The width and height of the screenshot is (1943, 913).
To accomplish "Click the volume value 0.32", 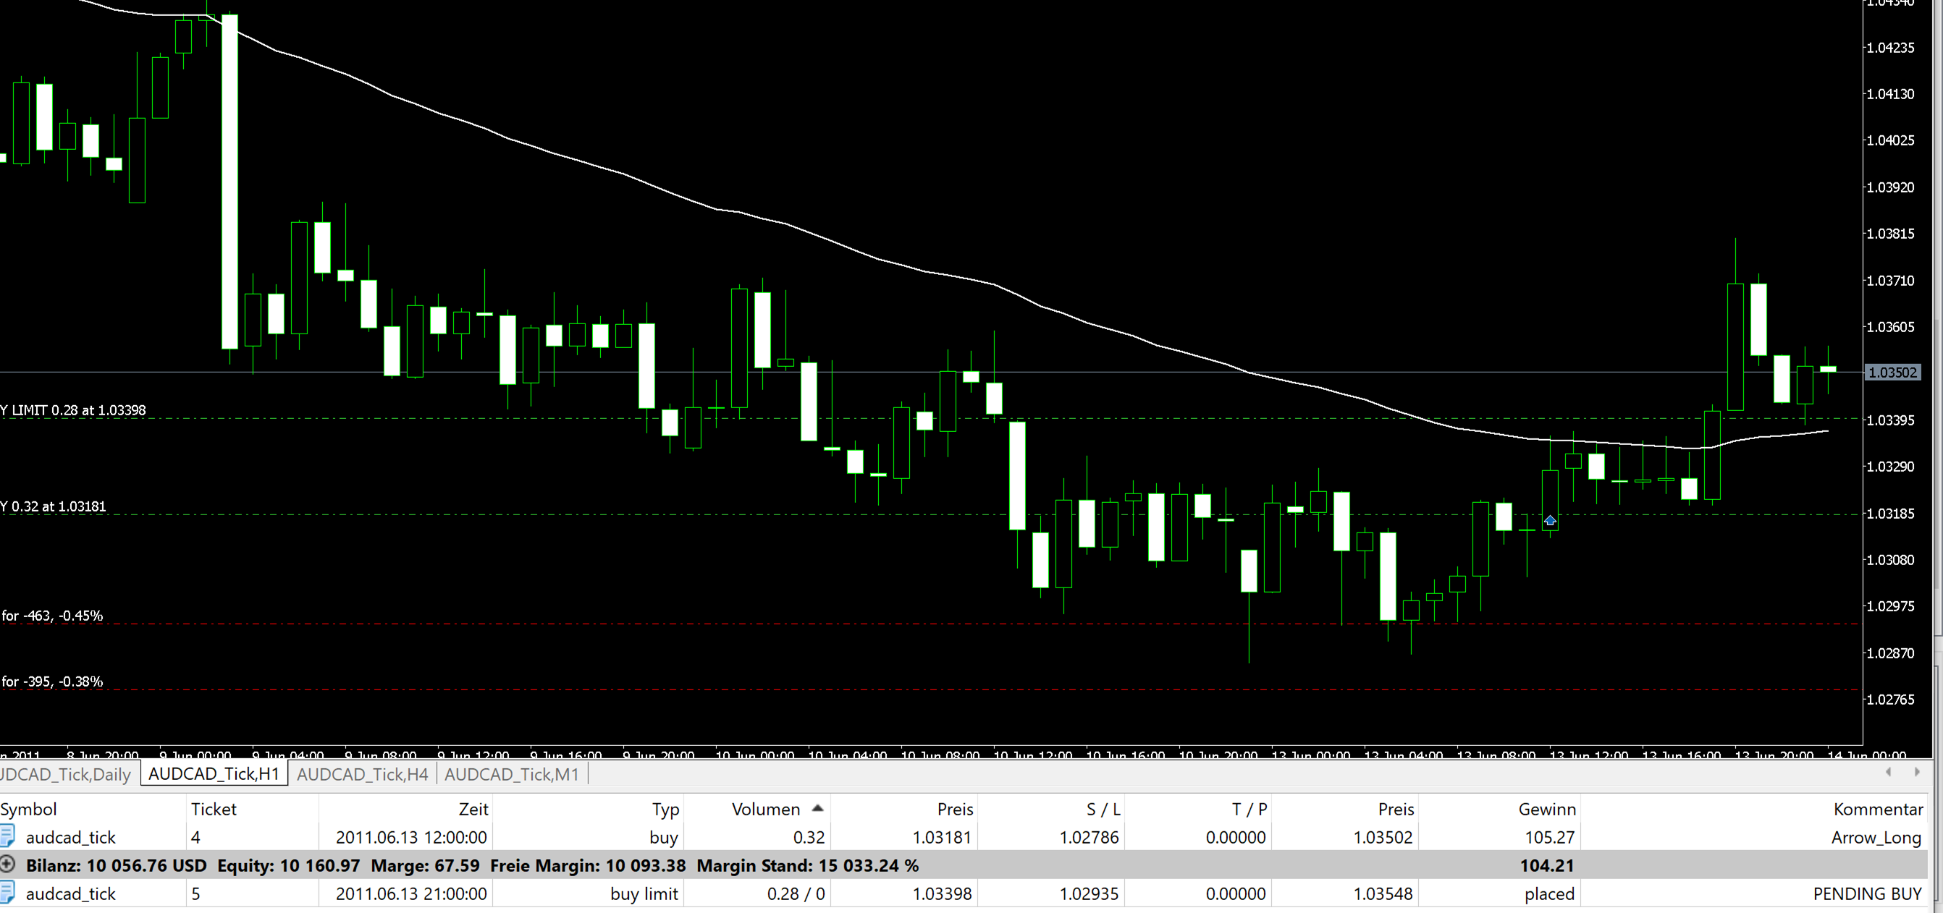I will [809, 837].
